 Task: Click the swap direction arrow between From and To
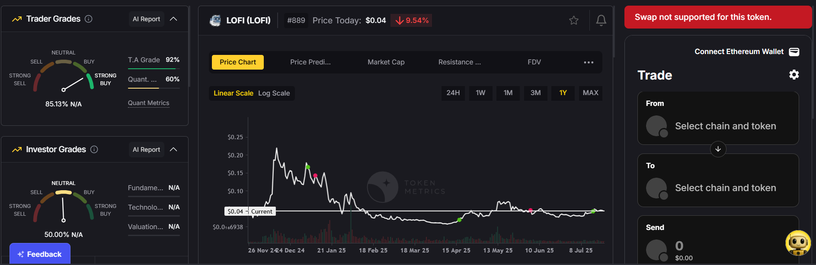pos(718,149)
